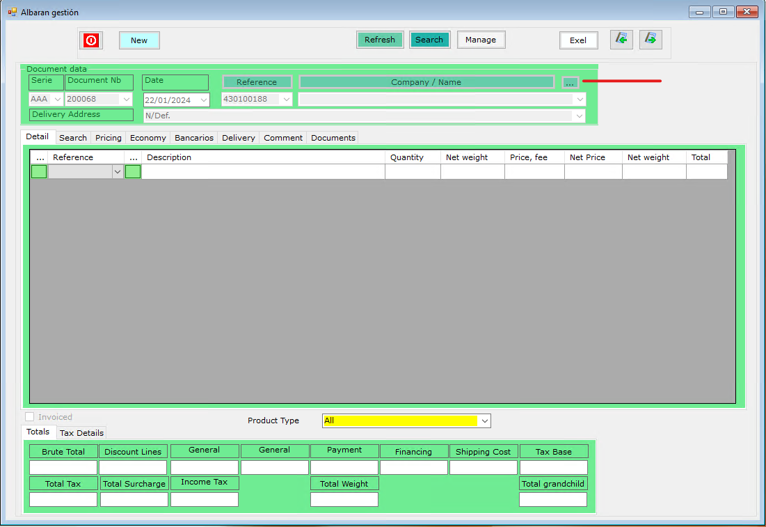This screenshot has height=527, width=766.
Task: Click the Description cell in detail row
Action: pos(263,171)
